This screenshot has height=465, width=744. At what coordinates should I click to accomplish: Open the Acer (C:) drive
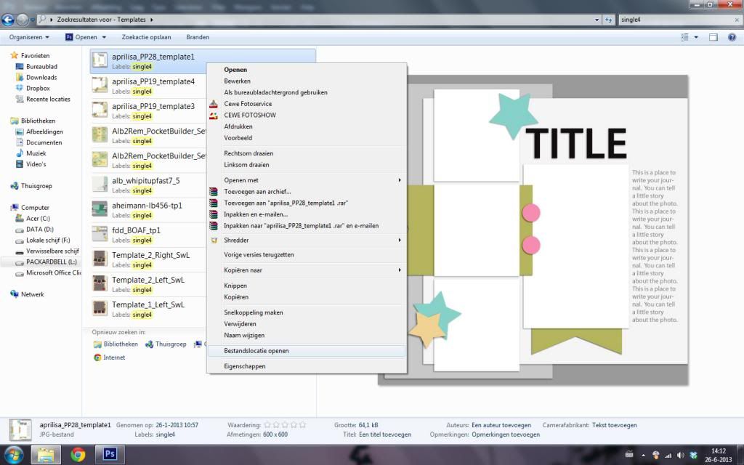coord(38,218)
